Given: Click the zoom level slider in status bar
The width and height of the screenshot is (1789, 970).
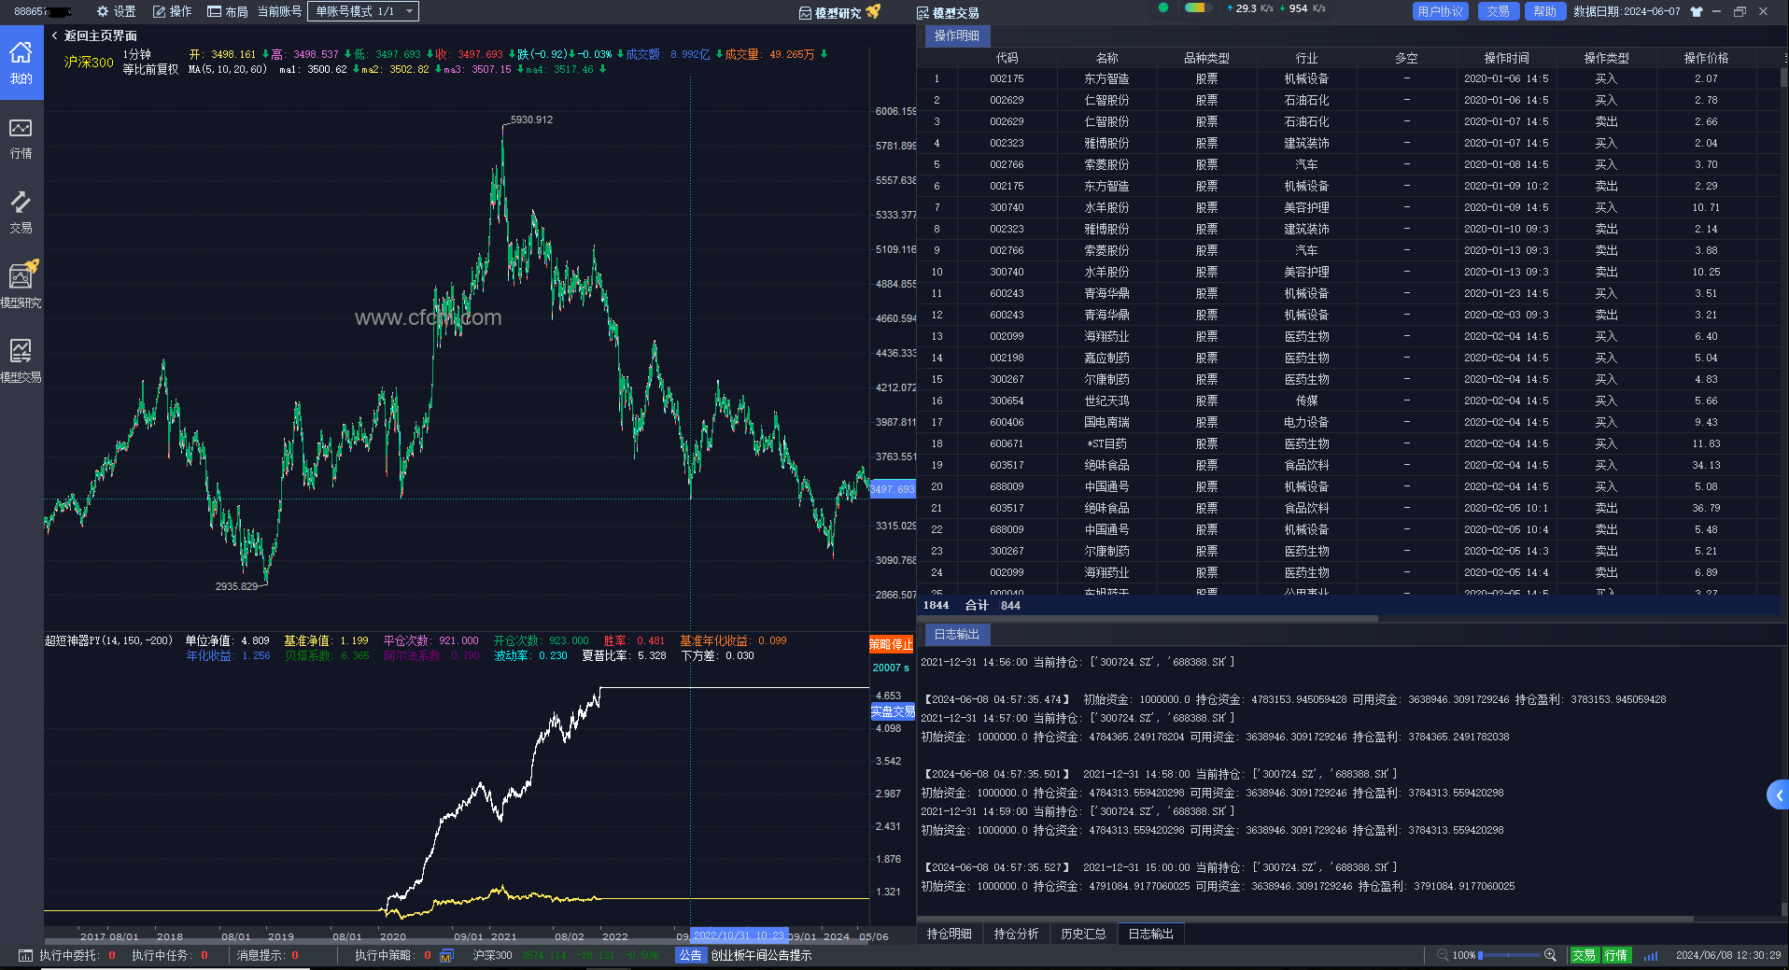Looking at the screenshot, I should (1509, 955).
